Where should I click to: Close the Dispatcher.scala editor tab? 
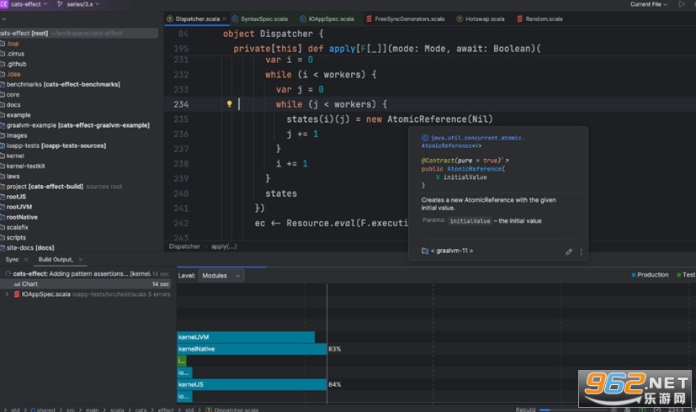(x=224, y=18)
